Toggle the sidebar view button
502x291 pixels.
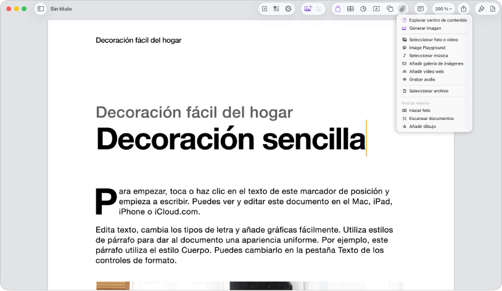[41, 9]
